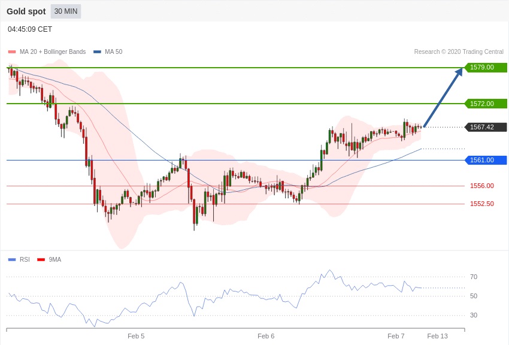Click the RSI 70 level axis label
The width and height of the screenshot is (509, 345).
pos(474,277)
